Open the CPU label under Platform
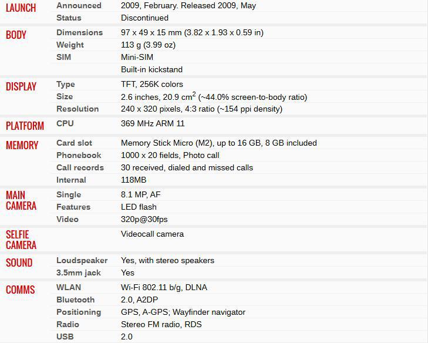 tap(65, 123)
